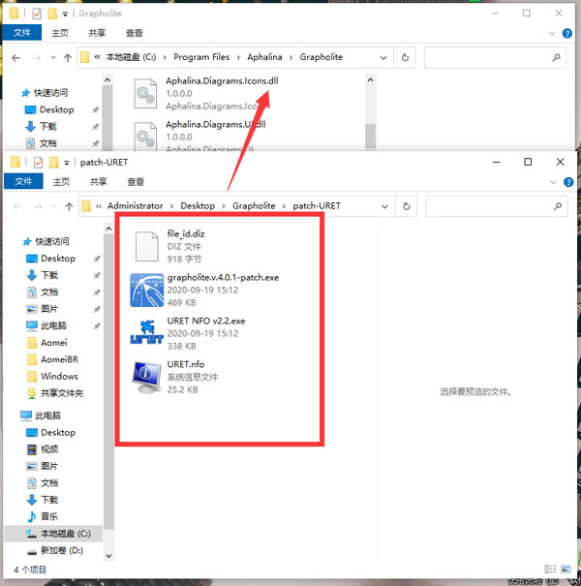
Task: Open recent locations dropdown in Grapholite window
Action: point(53,57)
